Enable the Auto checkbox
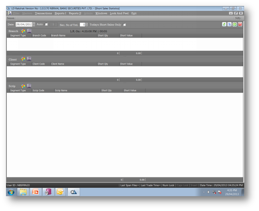 (46, 24)
